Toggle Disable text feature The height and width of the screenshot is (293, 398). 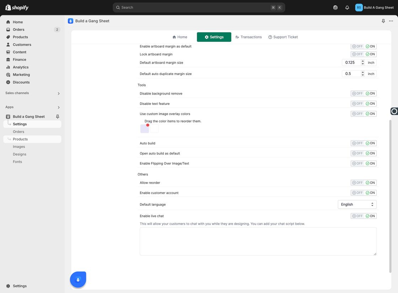[364, 103]
